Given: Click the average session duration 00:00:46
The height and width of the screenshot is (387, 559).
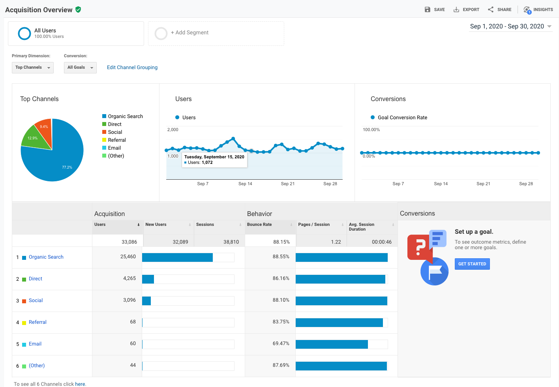Looking at the screenshot, I should (382, 242).
